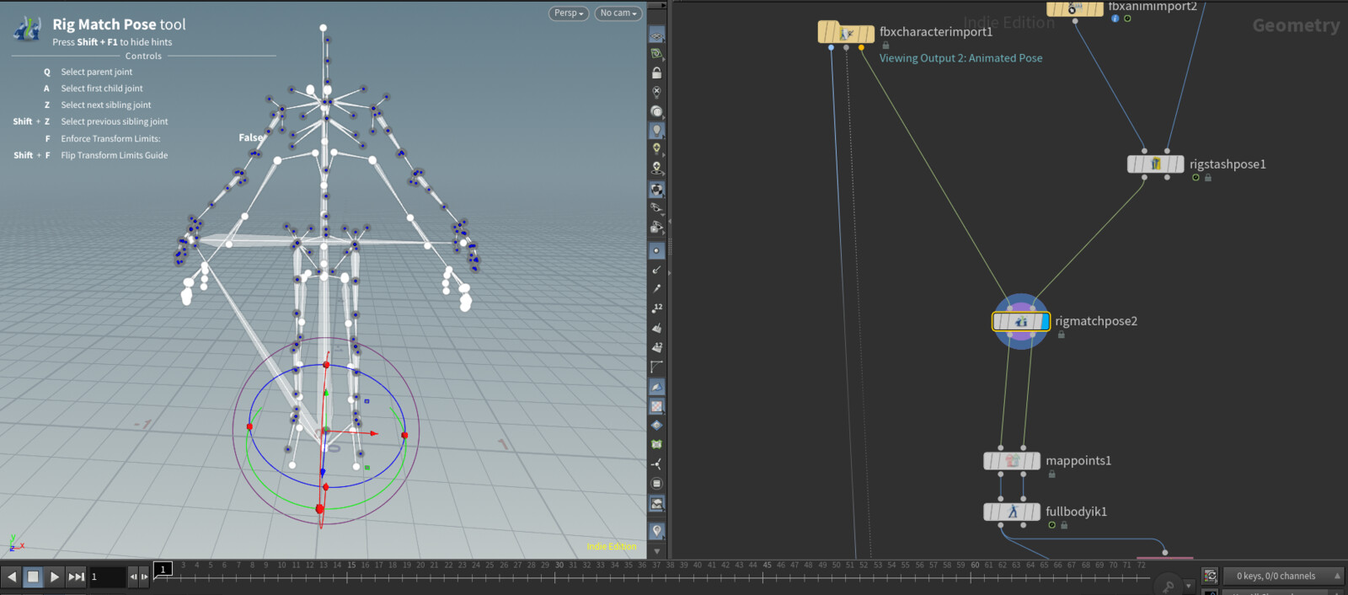This screenshot has width=1348, height=595.
Task: Select the fullbodyik1 node
Action: [1012, 512]
